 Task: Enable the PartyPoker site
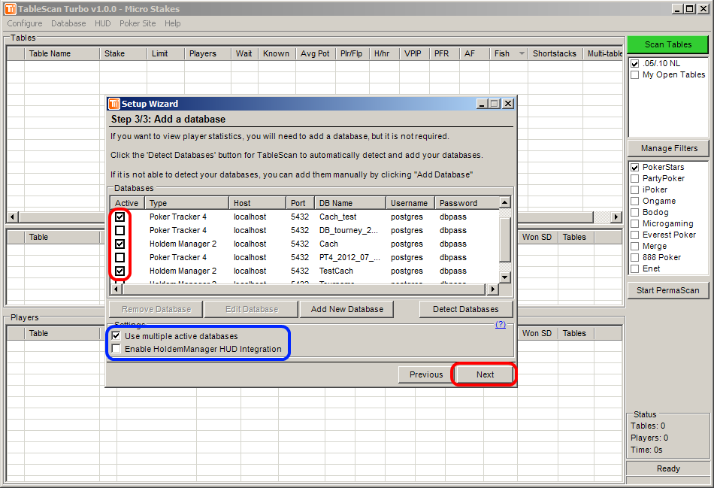pos(635,179)
